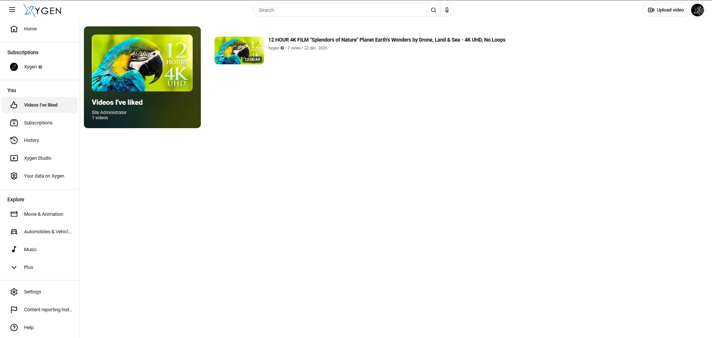The width and height of the screenshot is (712, 338).
Task: Open Xygen Studio from sidebar
Action: tap(37, 158)
